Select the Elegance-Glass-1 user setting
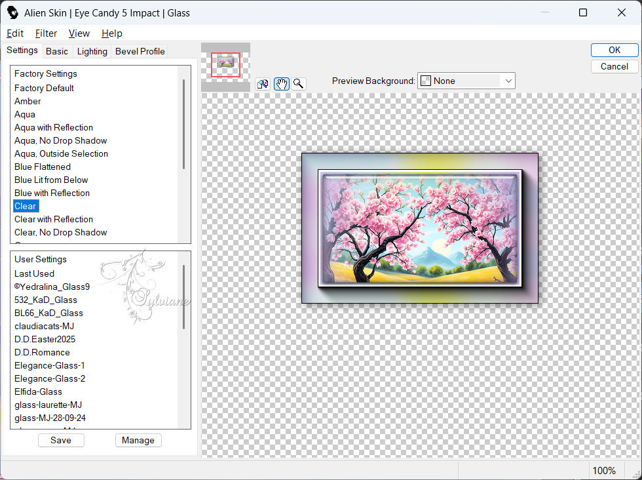Viewport: 642px width, 480px height. point(50,366)
